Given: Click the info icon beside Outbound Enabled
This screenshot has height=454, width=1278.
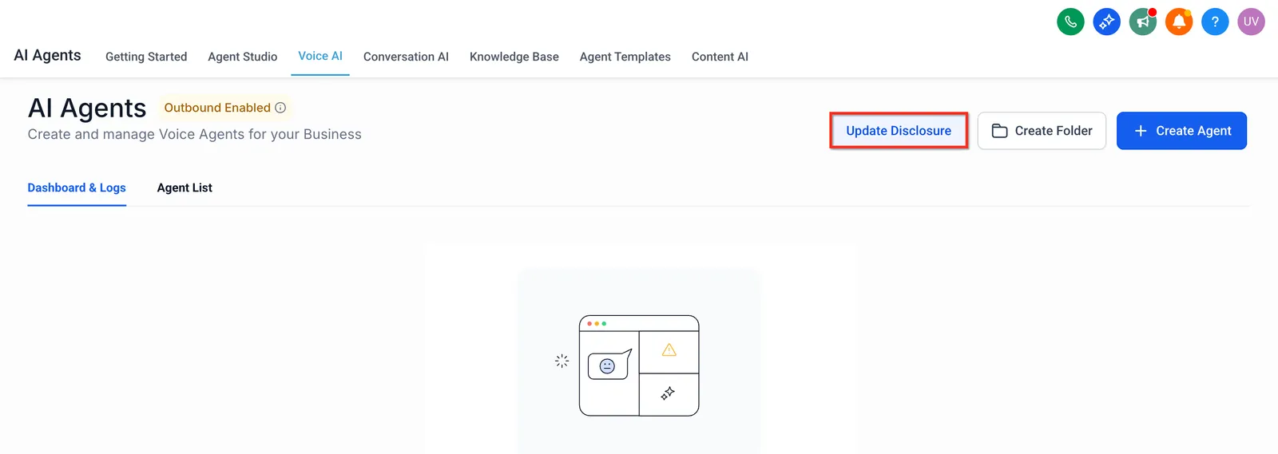Looking at the screenshot, I should [x=280, y=108].
